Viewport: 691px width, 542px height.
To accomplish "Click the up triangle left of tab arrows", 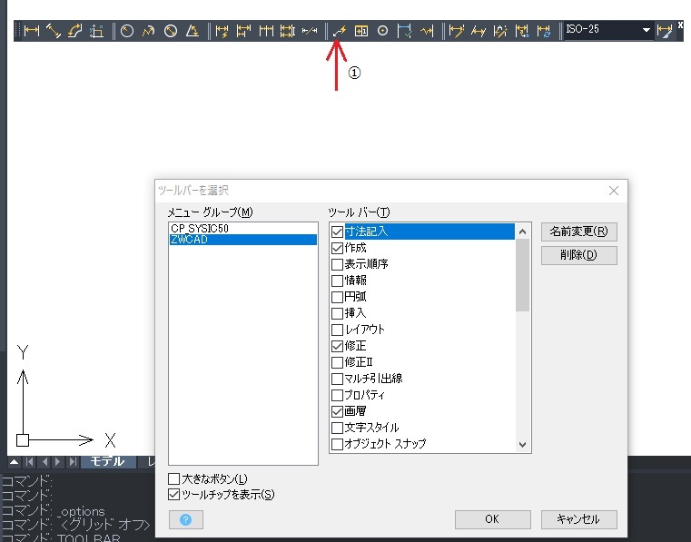I will [15, 462].
